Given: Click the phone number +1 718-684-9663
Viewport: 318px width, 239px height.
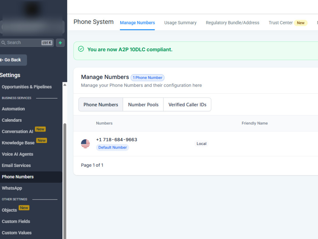Looking at the screenshot, I should (x=117, y=140).
